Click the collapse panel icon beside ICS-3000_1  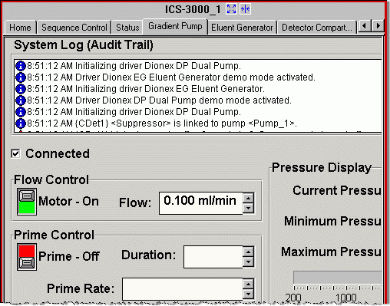245,9
